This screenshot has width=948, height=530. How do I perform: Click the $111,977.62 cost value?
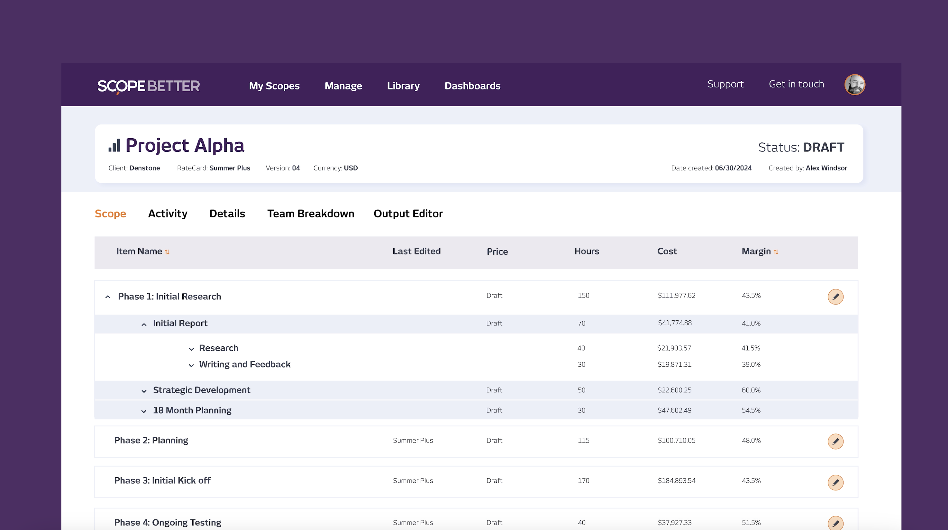pos(676,295)
